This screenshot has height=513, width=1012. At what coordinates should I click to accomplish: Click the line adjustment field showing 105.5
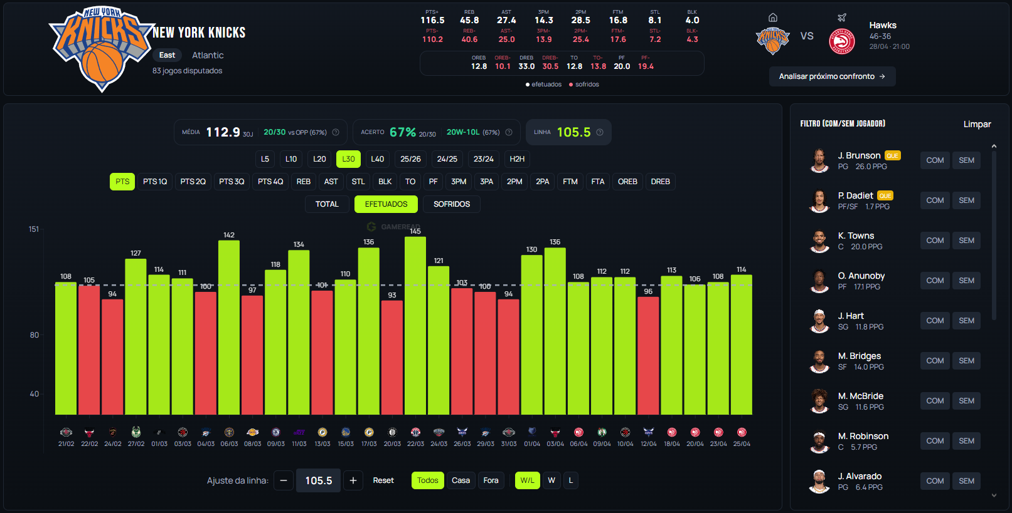pos(319,480)
